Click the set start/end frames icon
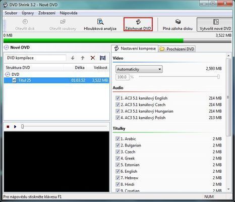 pos(102,58)
